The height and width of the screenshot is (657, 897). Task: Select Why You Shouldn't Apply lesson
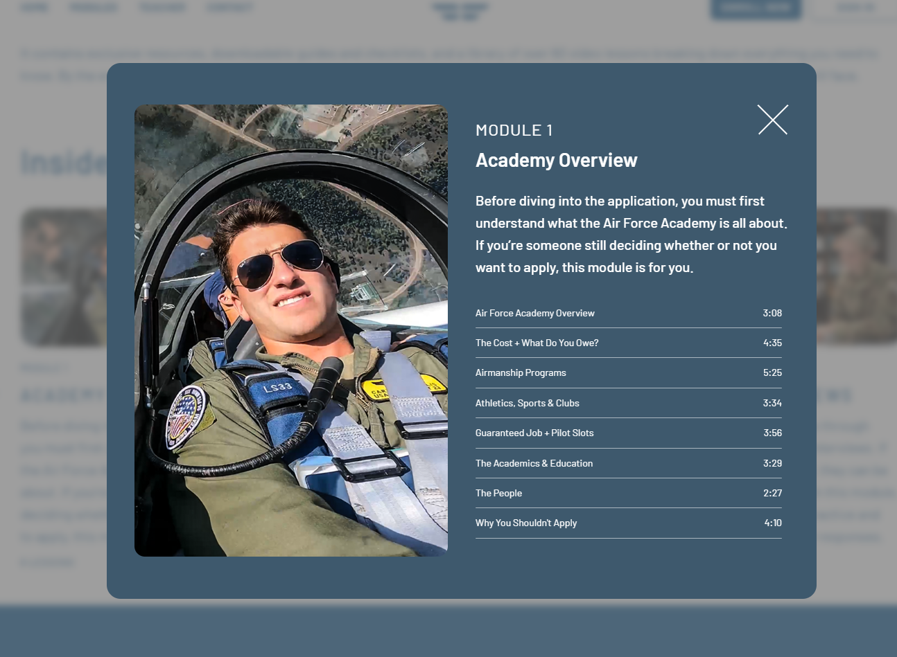(x=629, y=523)
